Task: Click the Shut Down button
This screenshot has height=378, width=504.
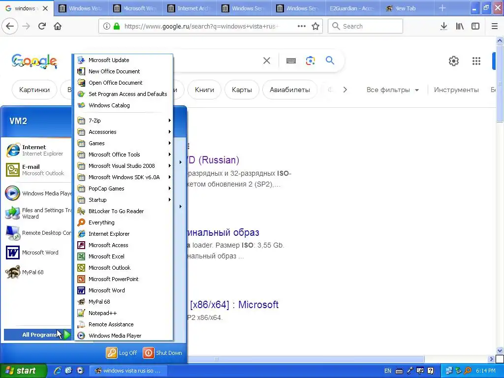Action: tap(162, 353)
